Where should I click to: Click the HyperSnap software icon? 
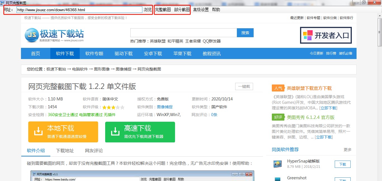(x=277, y=164)
